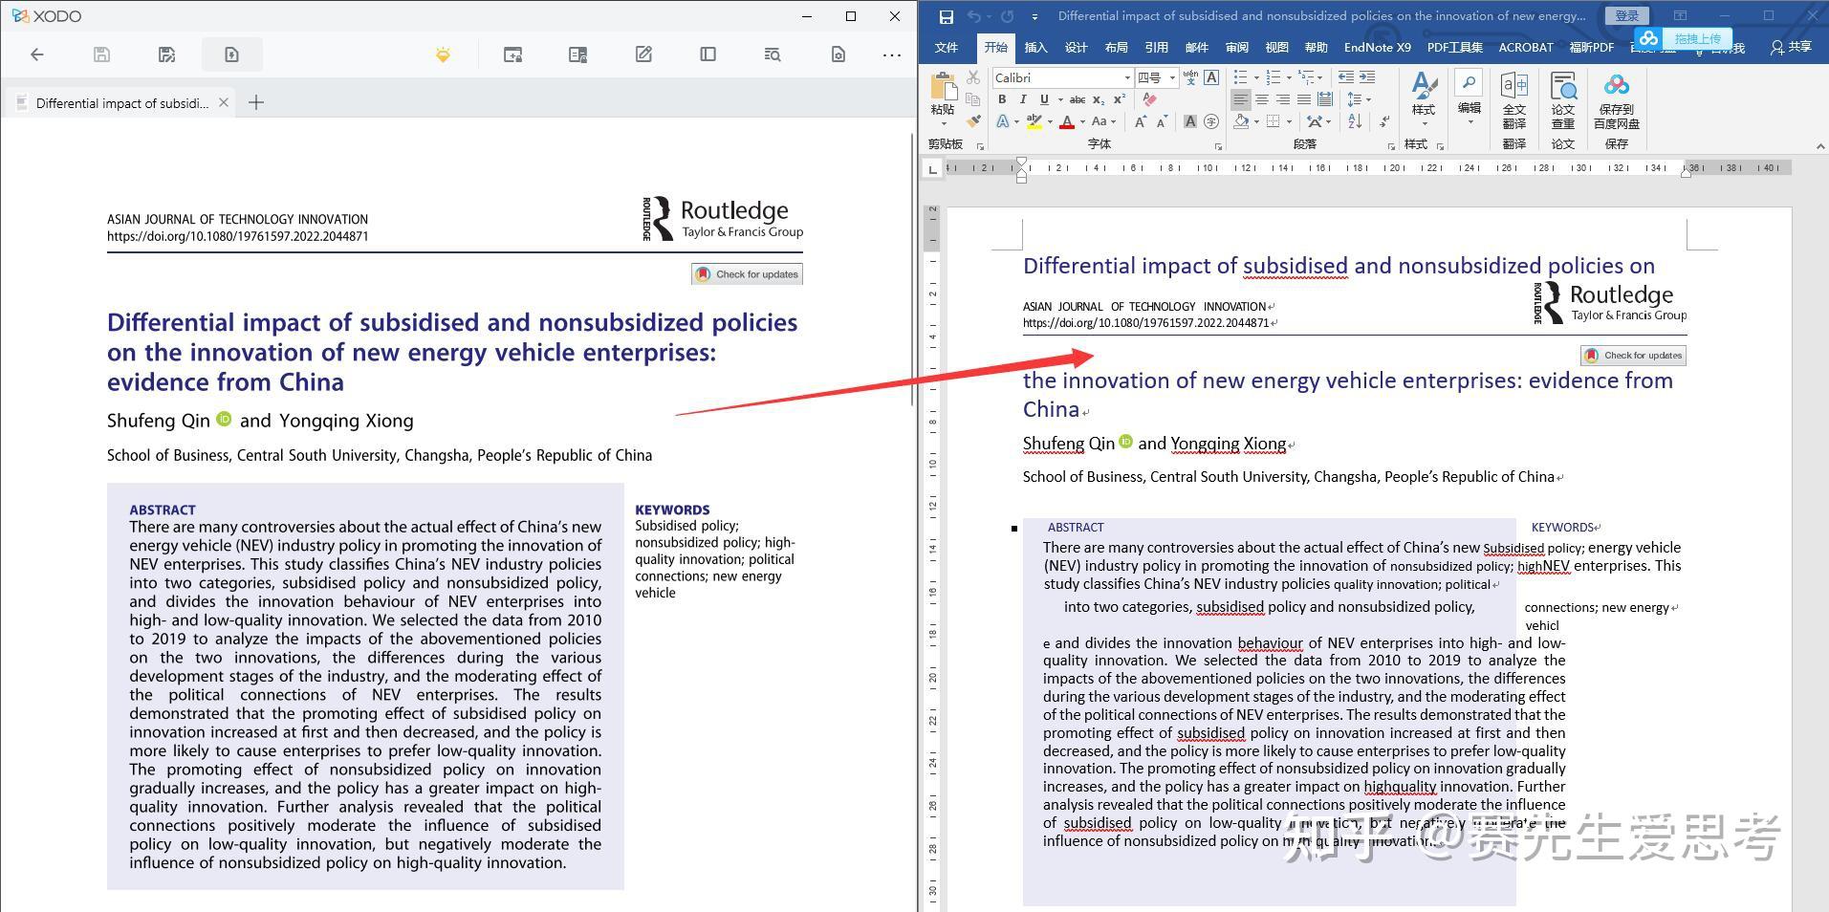Toggle Align Left paragraph alignment

pos(1240,99)
